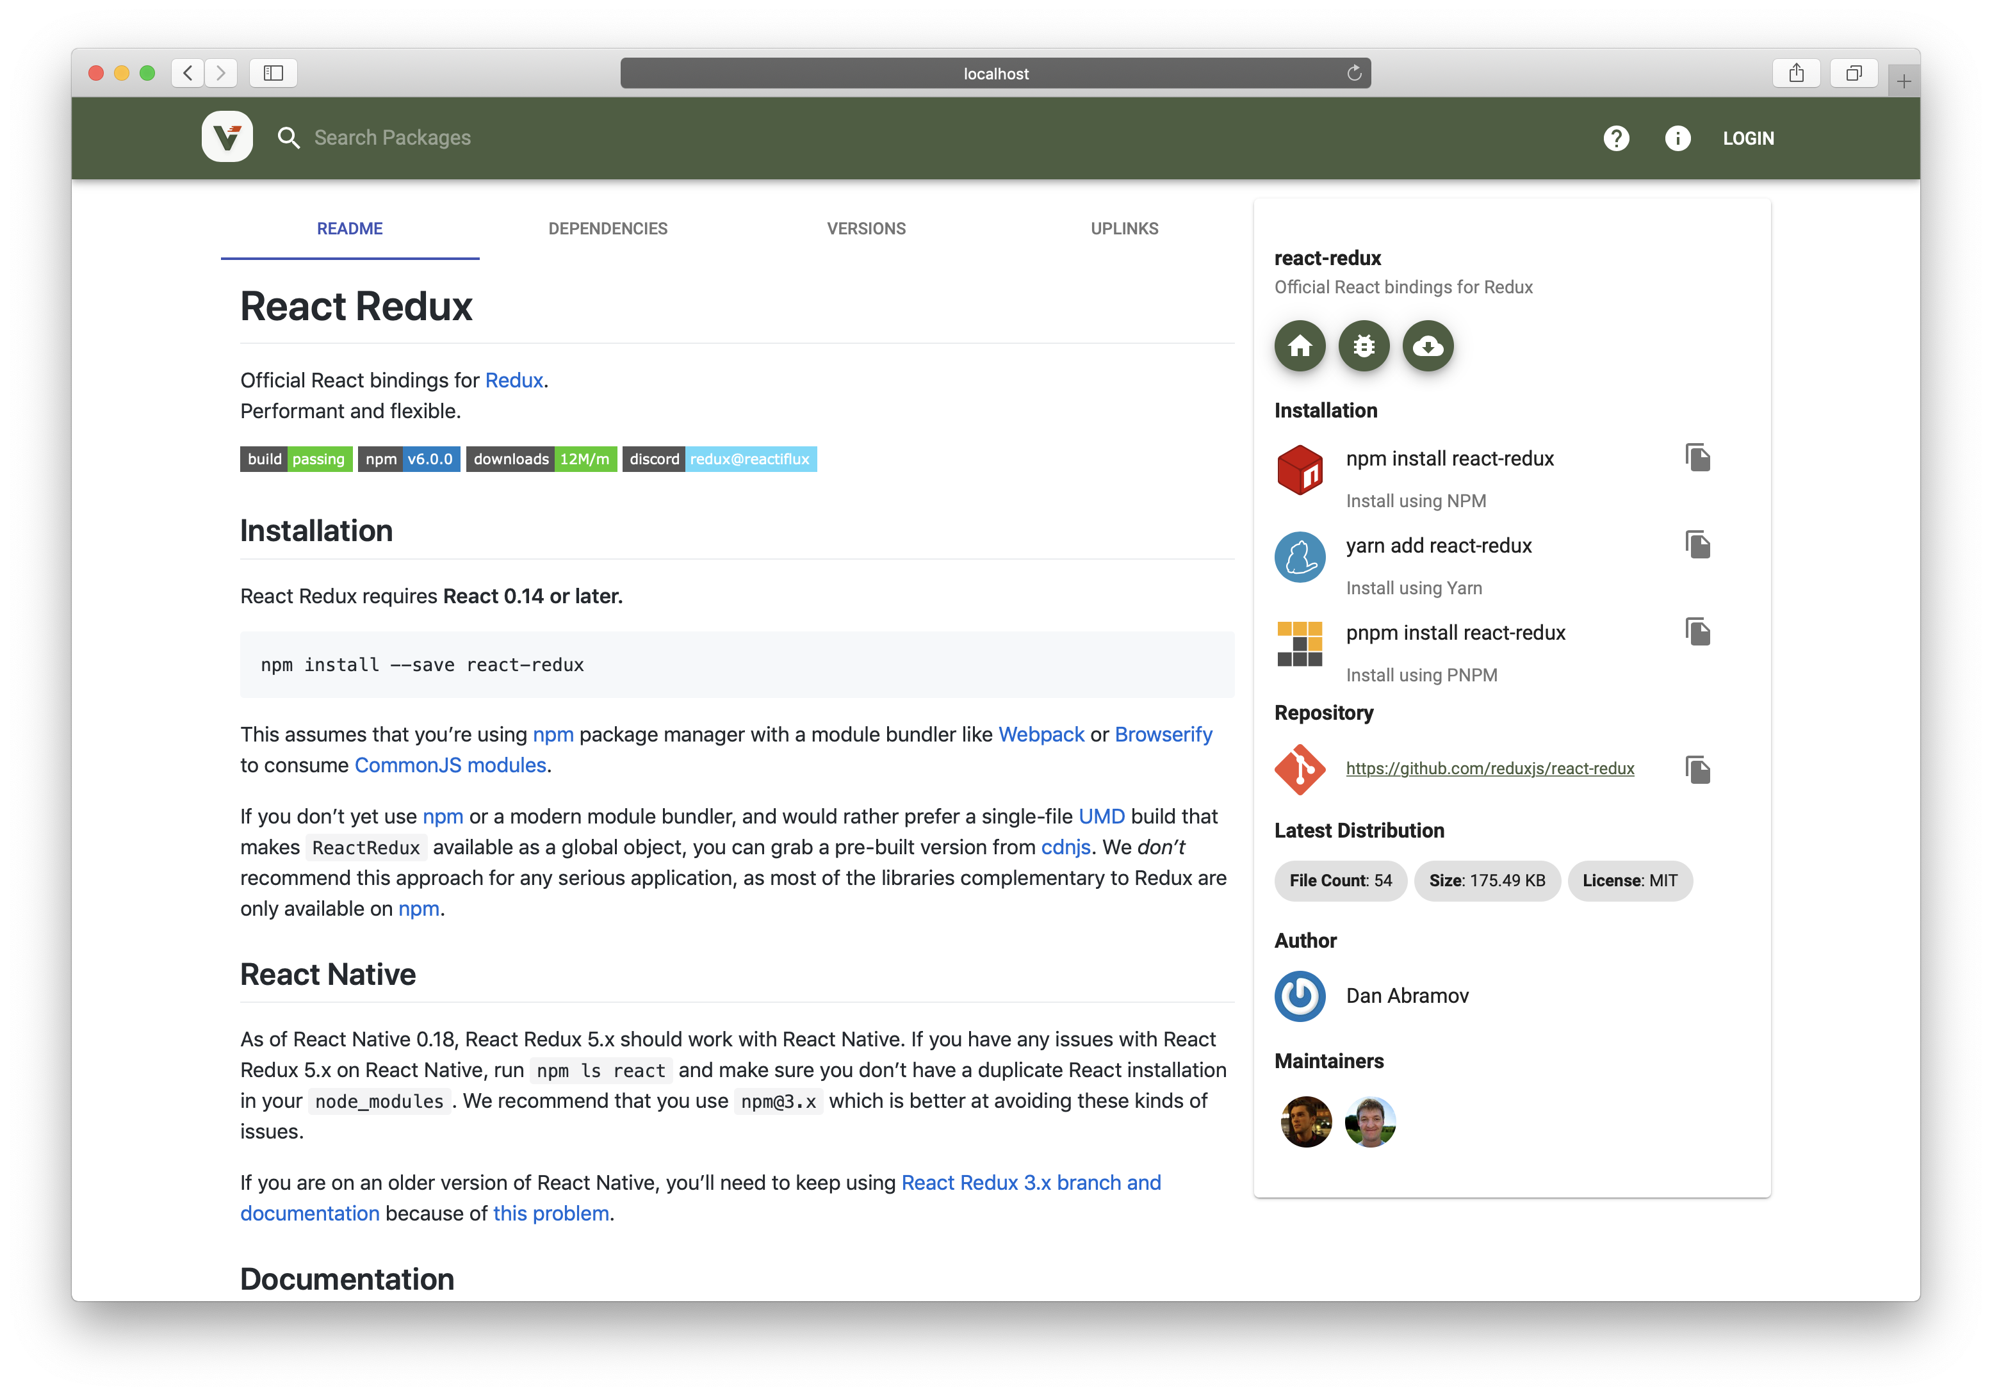Open the reduxjs/react-redux GitHub link
The image size is (1992, 1396).
pyautogui.click(x=1490, y=768)
